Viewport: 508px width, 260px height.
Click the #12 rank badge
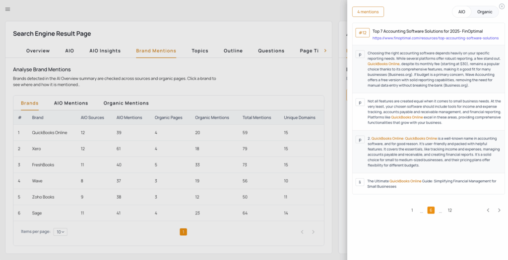click(363, 33)
